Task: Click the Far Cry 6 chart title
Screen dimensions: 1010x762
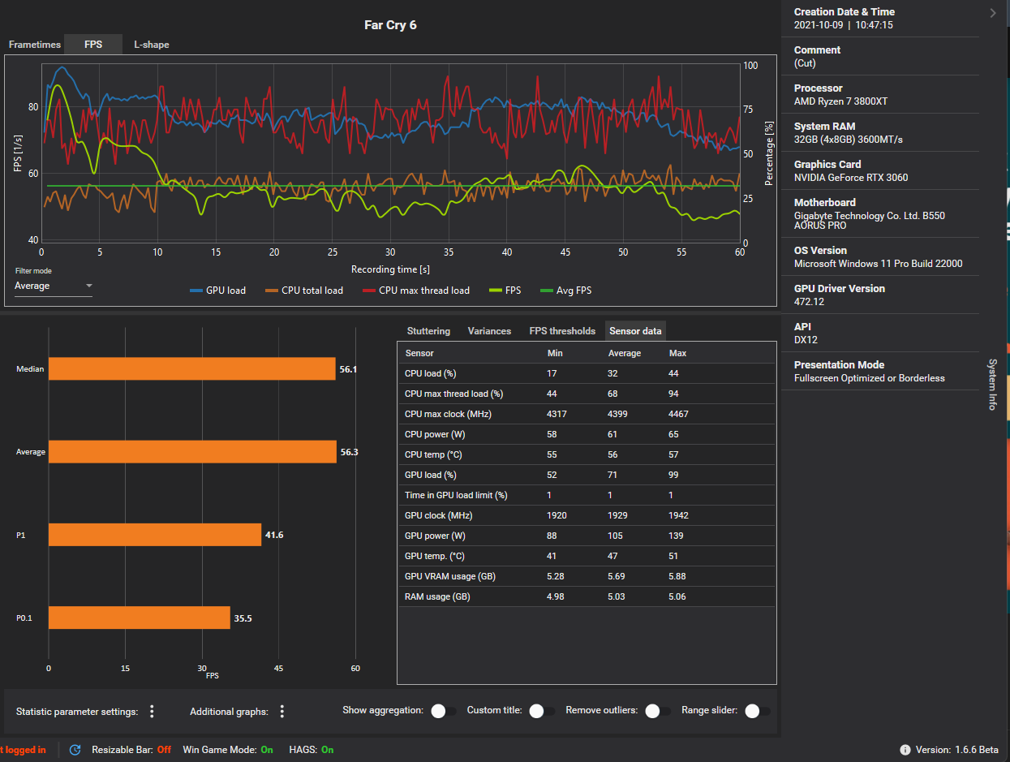Action: tap(390, 25)
